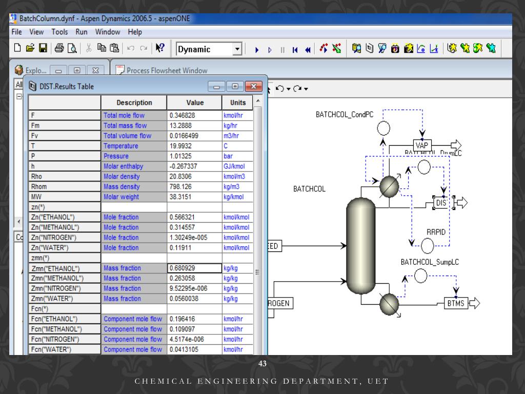This screenshot has height=394, width=525.
Task: Click the Units column header
Action: tap(238, 103)
